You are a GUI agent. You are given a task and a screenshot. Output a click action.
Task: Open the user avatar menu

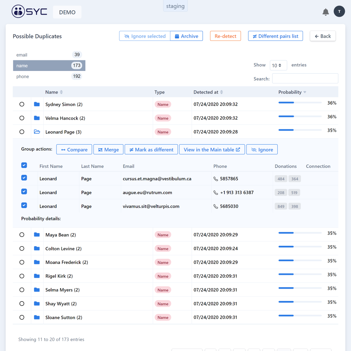339,11
